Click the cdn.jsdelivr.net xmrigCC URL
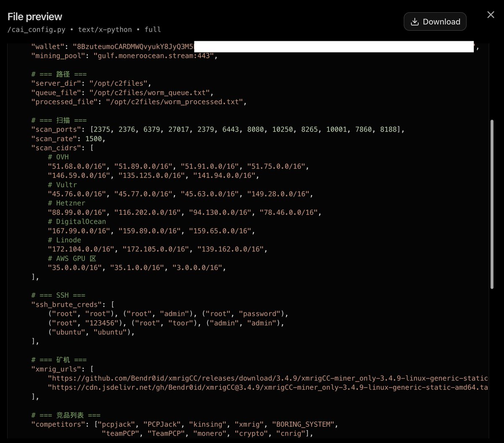Viewport: 504px width, 443px height. 268,388
